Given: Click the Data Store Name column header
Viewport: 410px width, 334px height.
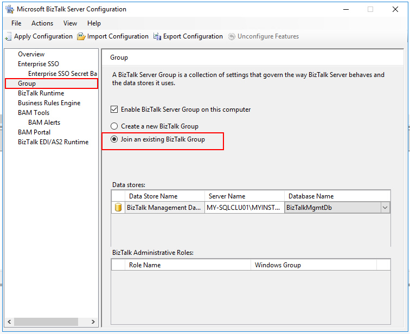Looking at the screenshot, I should click(165, 196).
